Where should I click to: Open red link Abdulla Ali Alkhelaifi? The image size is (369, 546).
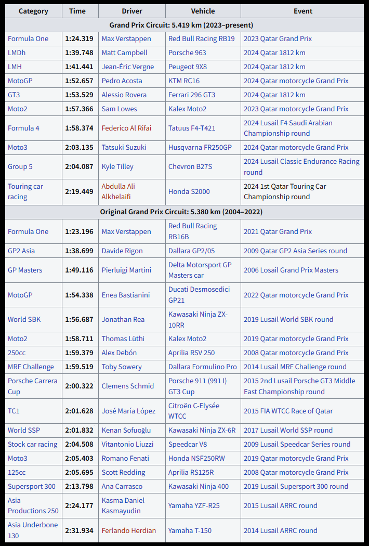(x=118, y=191)
